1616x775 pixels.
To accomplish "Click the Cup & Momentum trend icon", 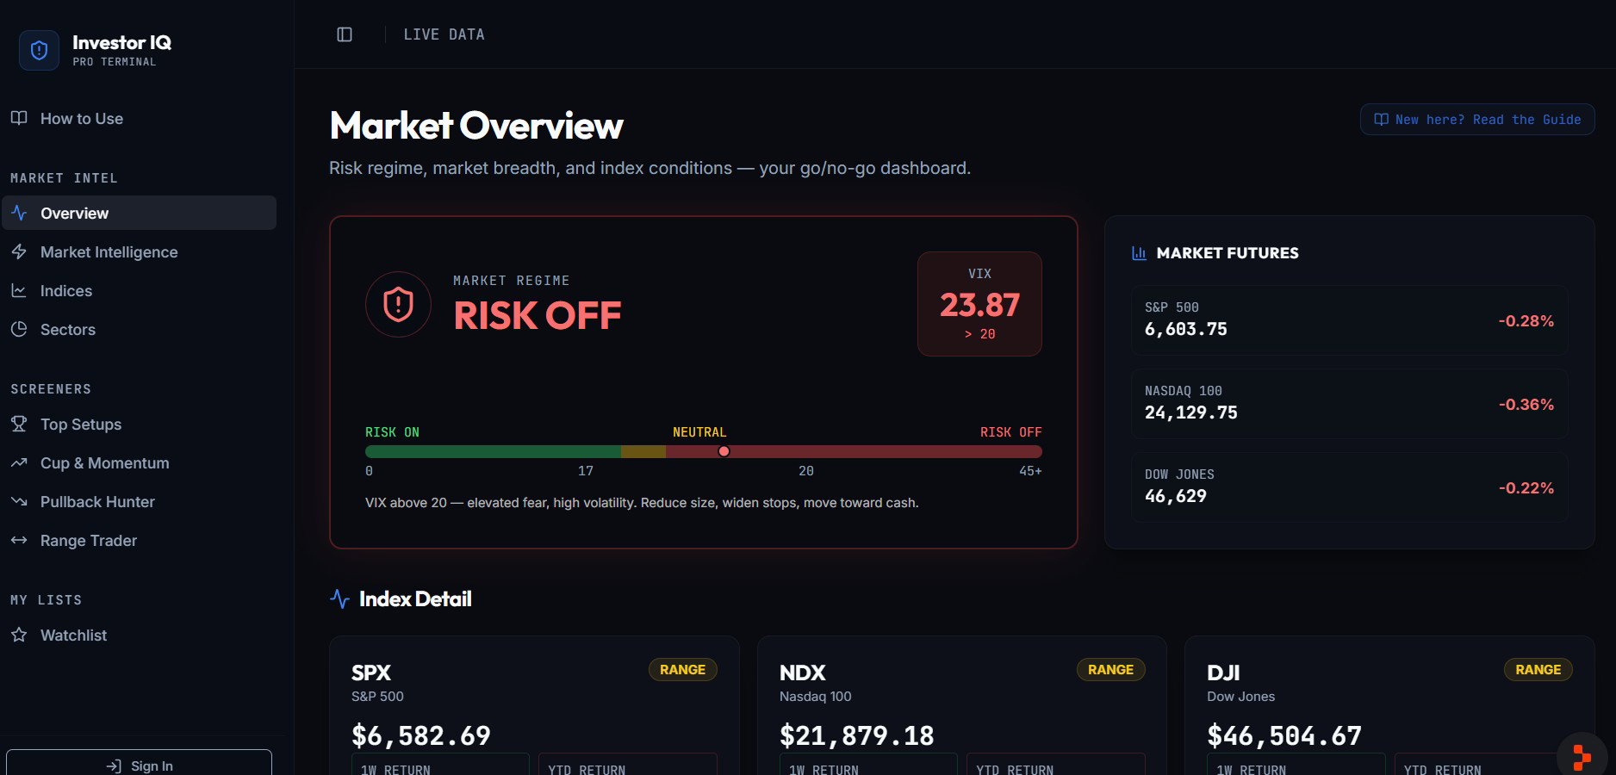I will click(x=19, y=463).
